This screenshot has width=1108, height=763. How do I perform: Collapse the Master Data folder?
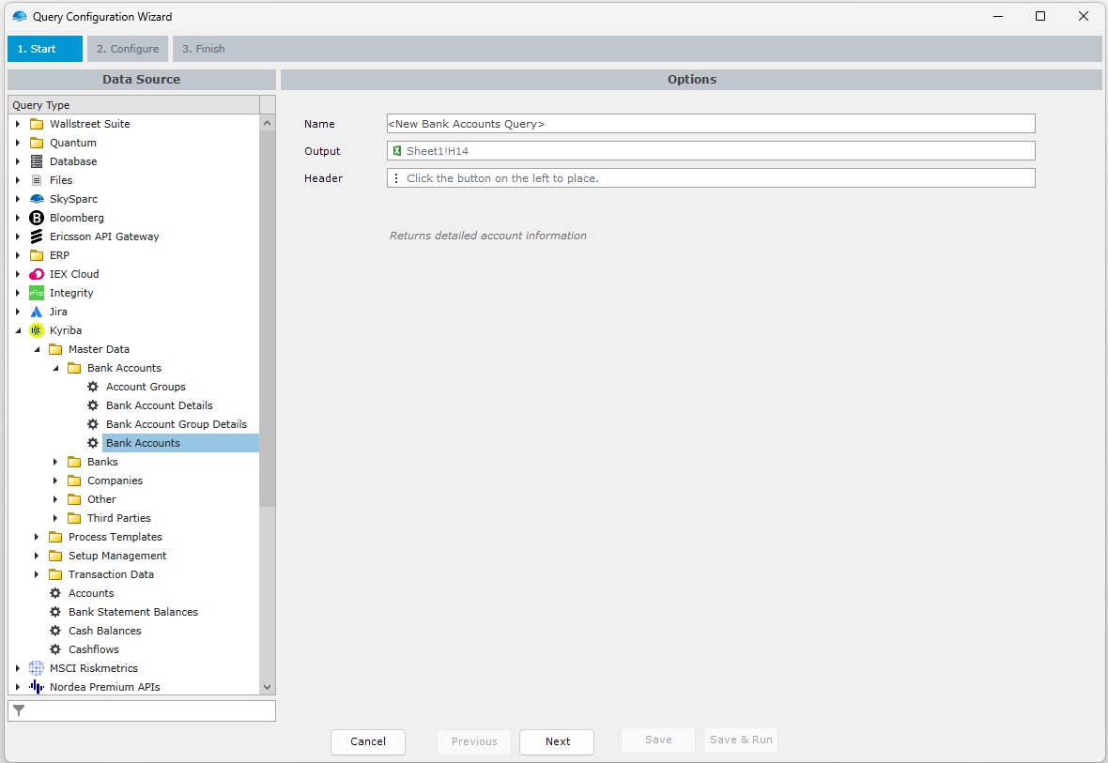click(x=37, y=349)
